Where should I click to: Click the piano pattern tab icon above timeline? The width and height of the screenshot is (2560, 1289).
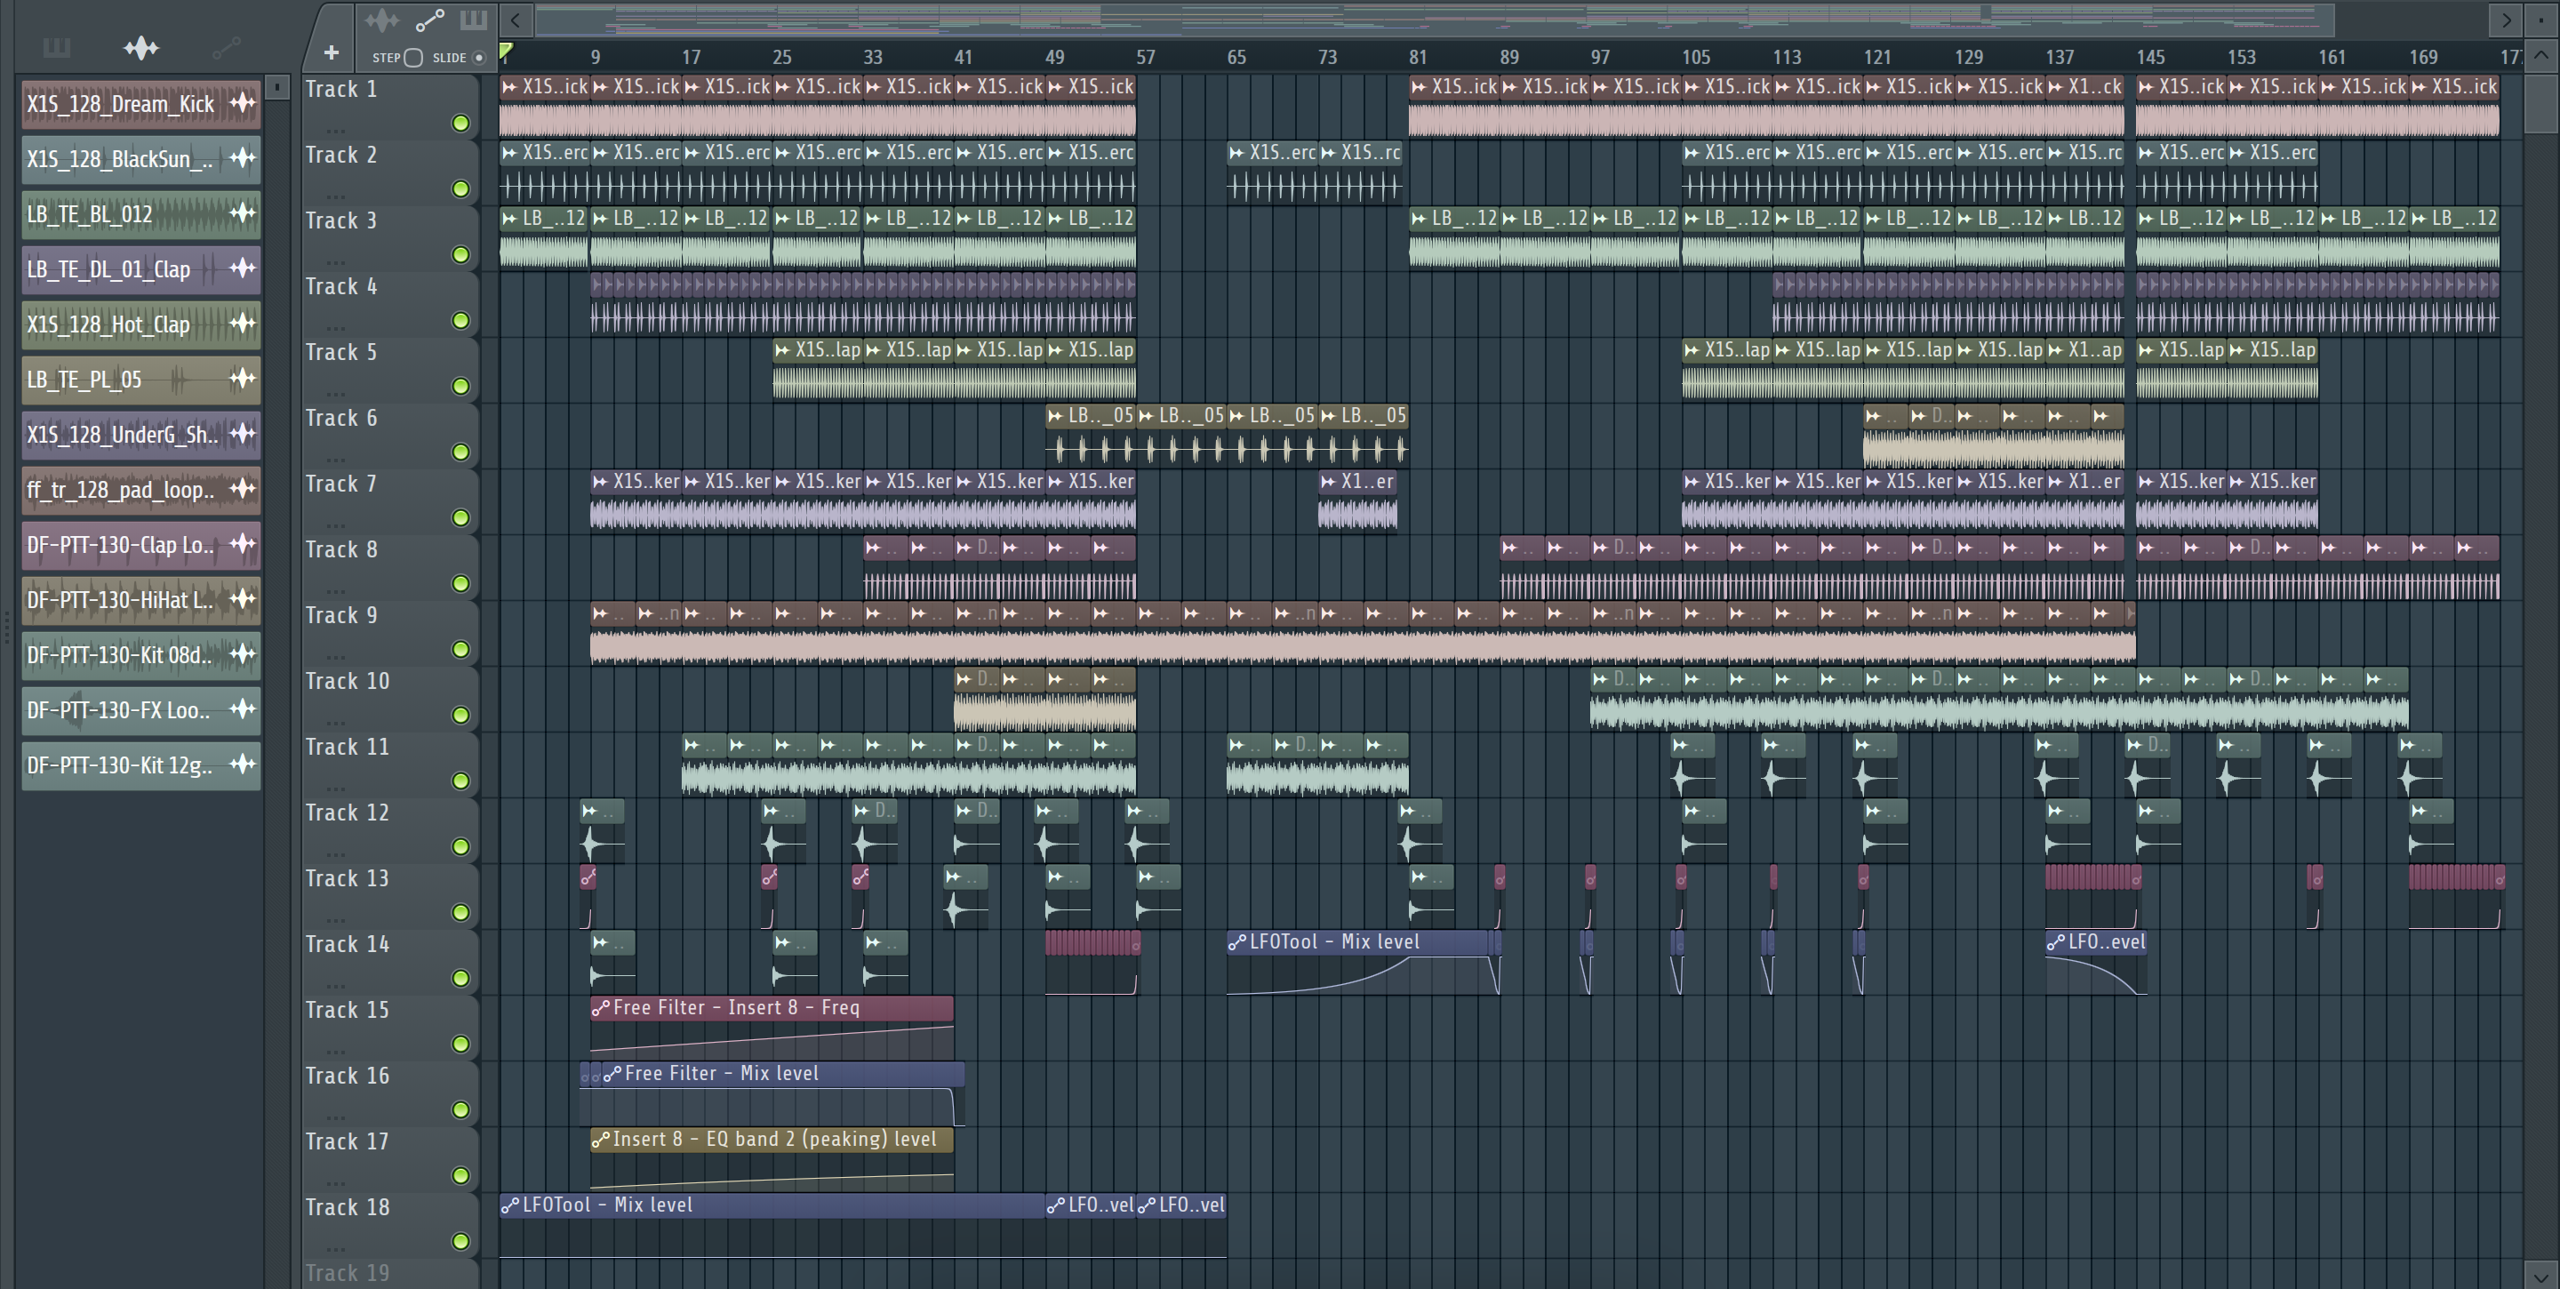[473, 20]
